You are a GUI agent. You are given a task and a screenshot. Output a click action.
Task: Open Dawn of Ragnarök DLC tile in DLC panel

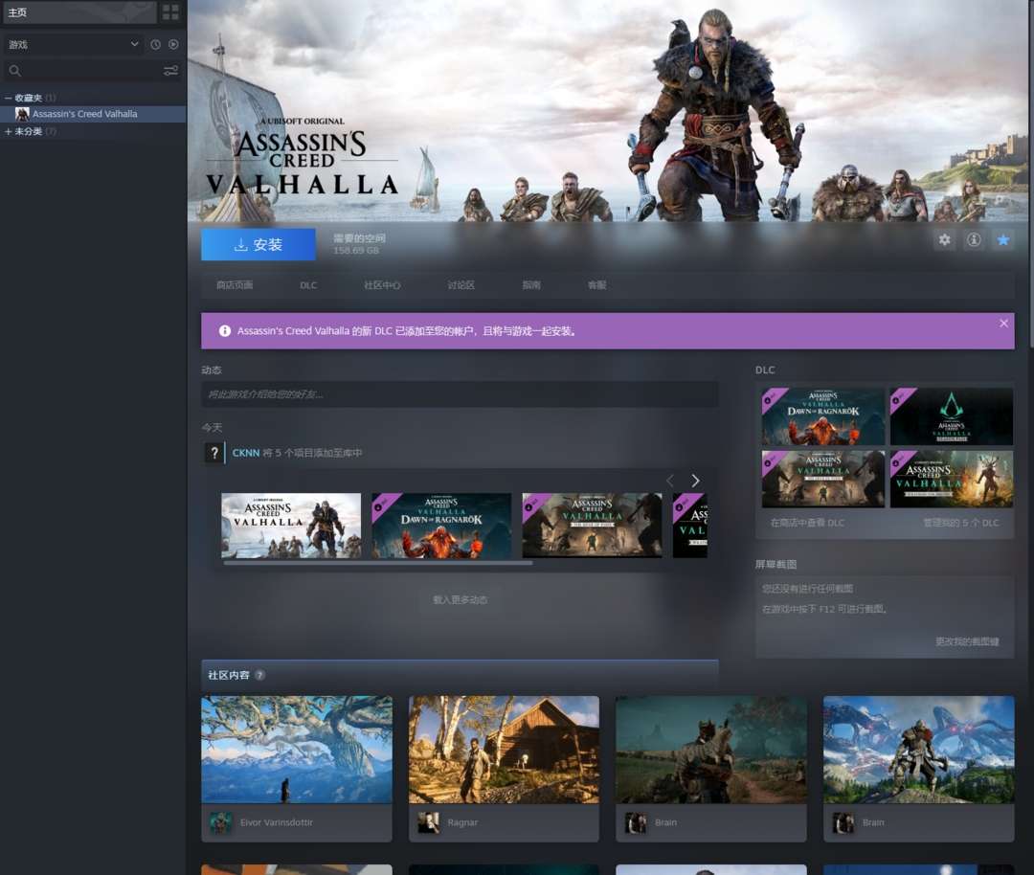[823, 416]
